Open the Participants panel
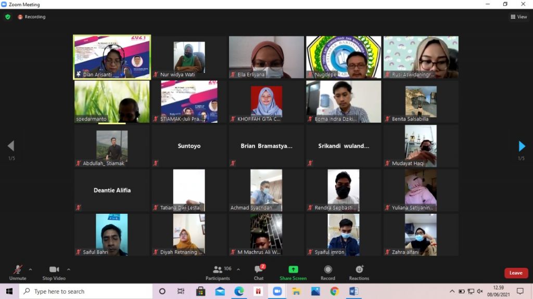 click(218, 272)
